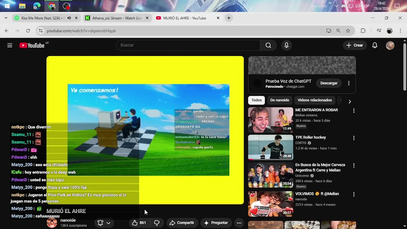Open Chrome icon in the taskbar
The height and width of the screenshot is (229, 407).
click(52, 6)
